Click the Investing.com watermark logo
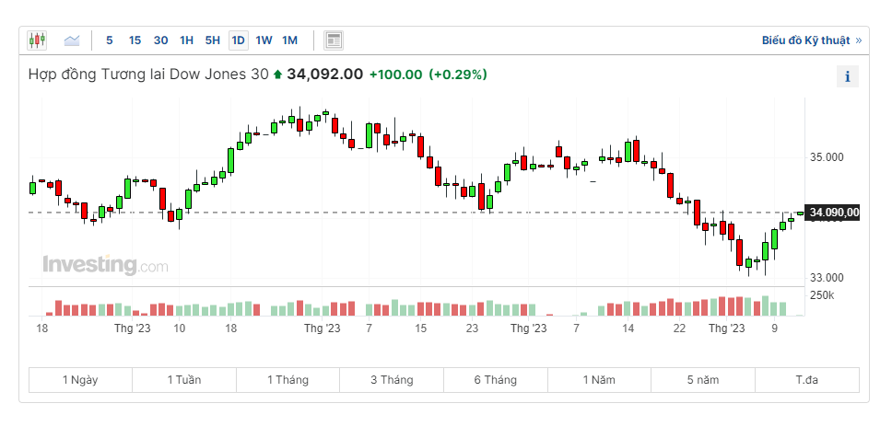This screenshot has width=892, height=438. coord(105,265)
